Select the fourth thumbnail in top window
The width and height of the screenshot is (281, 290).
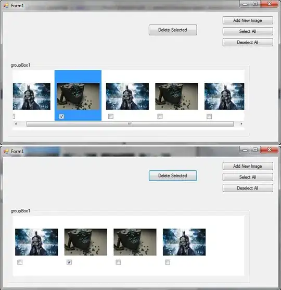(176, 96)
